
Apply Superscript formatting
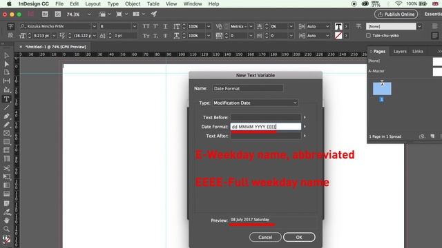(x=155, y=26)
